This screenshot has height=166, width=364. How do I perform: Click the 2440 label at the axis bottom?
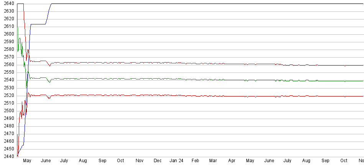(x=9, y=156)
